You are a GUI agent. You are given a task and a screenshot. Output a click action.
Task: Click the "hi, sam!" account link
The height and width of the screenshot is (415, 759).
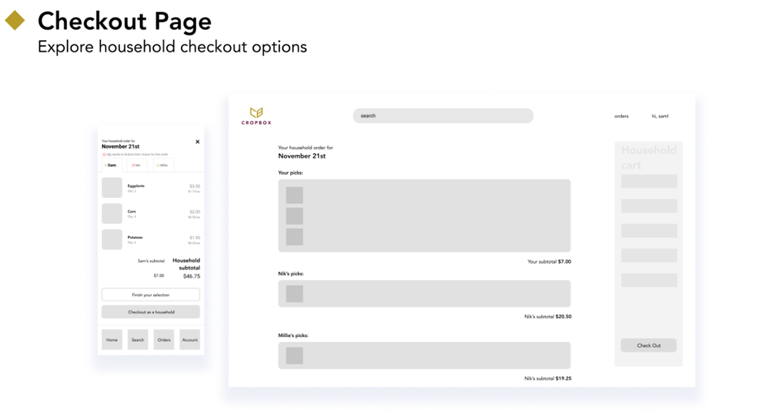pos(660,116)
